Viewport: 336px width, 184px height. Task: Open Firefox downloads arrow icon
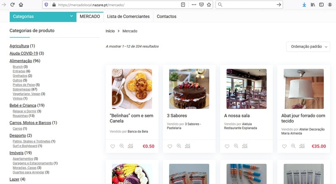[304, 5]
